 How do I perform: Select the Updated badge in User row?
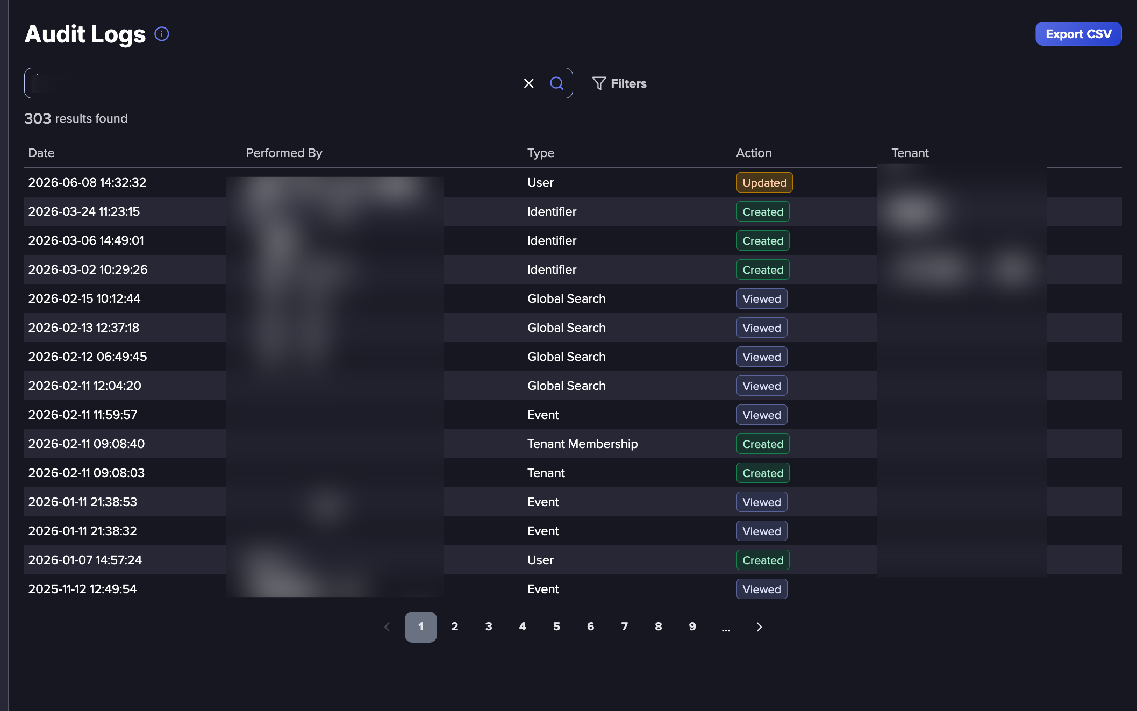tap(764, 182)
